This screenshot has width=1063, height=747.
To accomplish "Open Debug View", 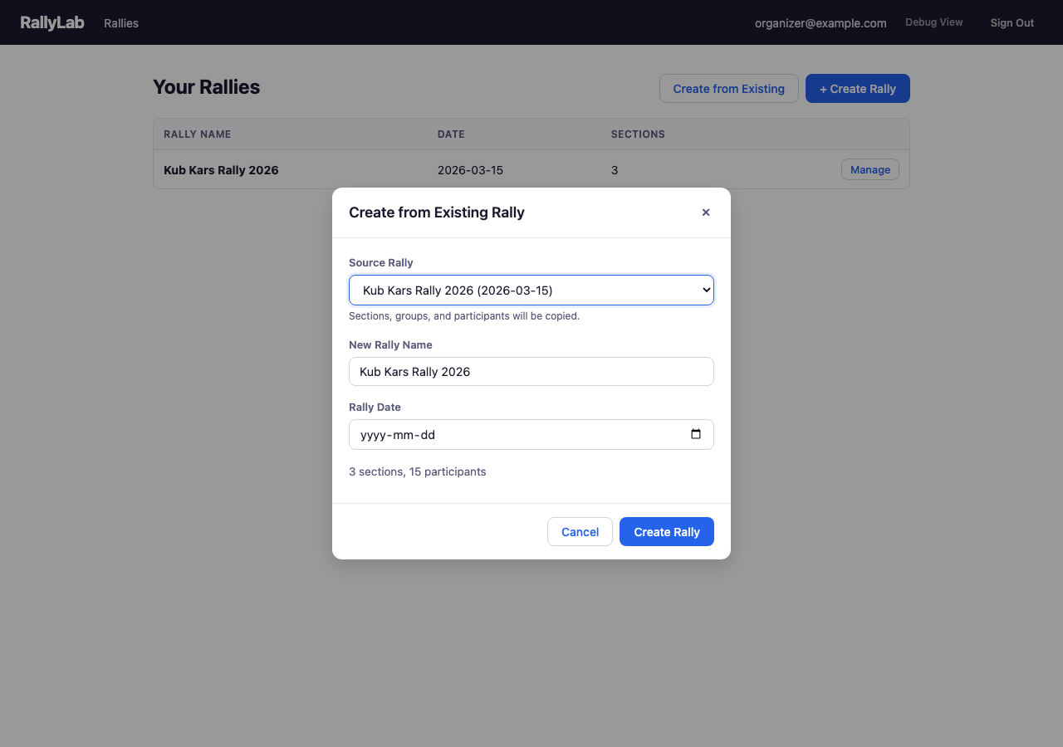I will click(933, 22).
